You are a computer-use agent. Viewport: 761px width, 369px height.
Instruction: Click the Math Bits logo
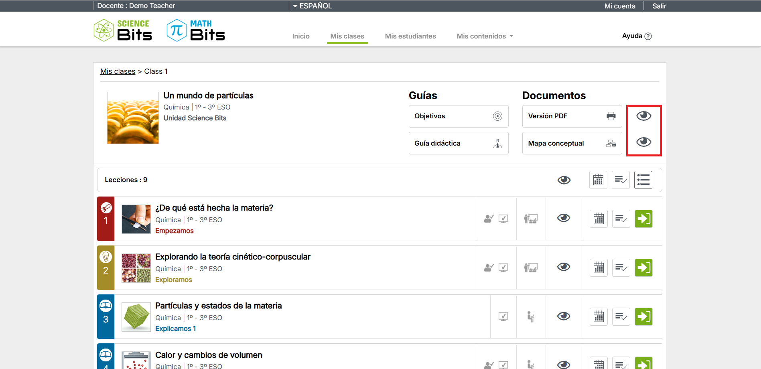(x=196, y=30)
